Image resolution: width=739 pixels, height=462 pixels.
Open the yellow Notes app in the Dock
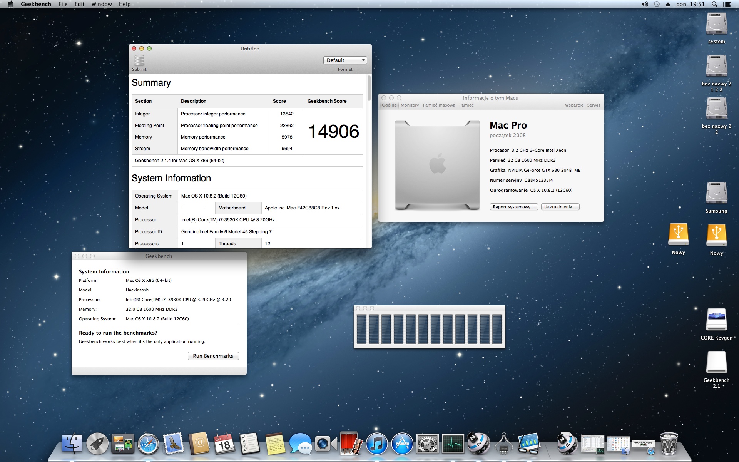tap(275, 444)
